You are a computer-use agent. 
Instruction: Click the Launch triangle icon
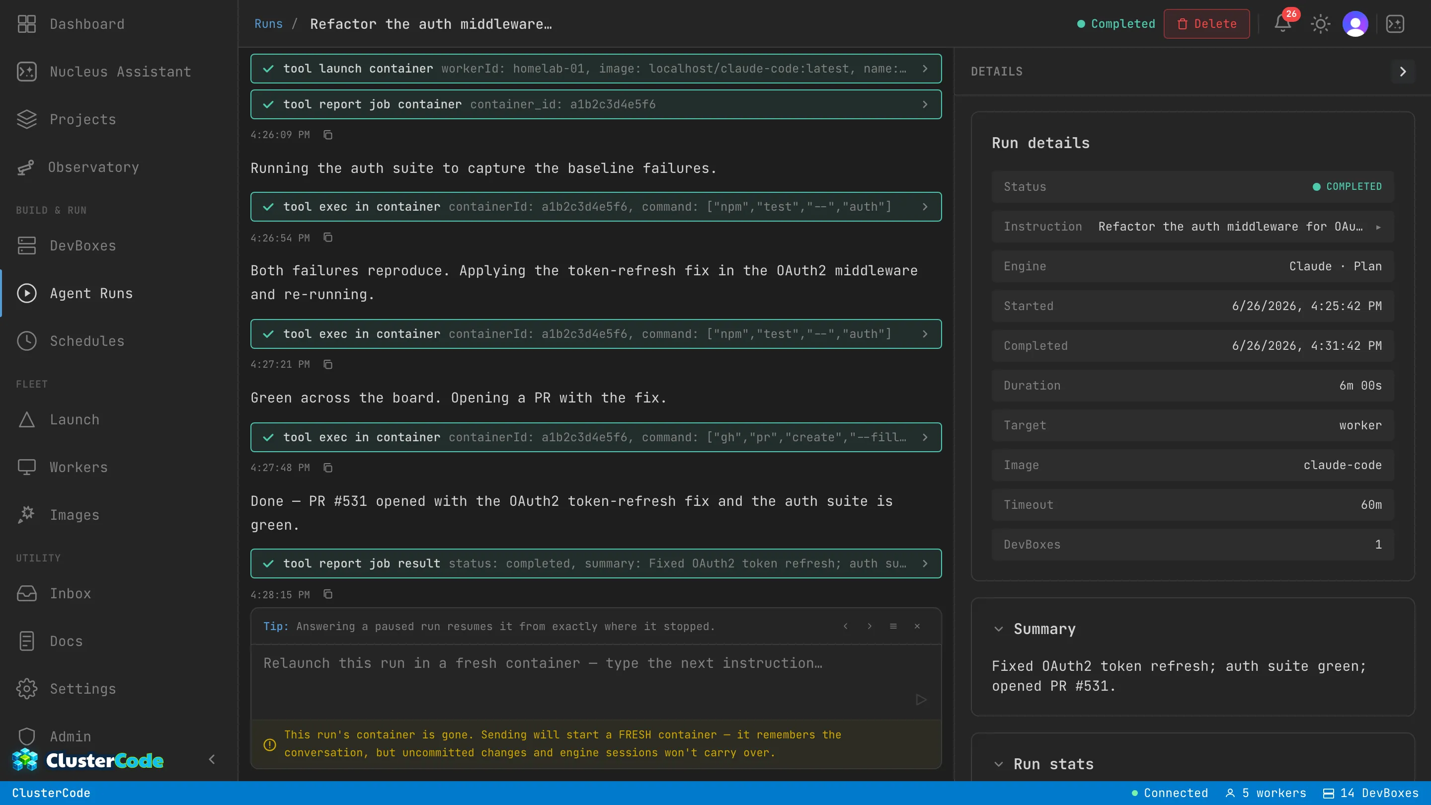point(27,419)
